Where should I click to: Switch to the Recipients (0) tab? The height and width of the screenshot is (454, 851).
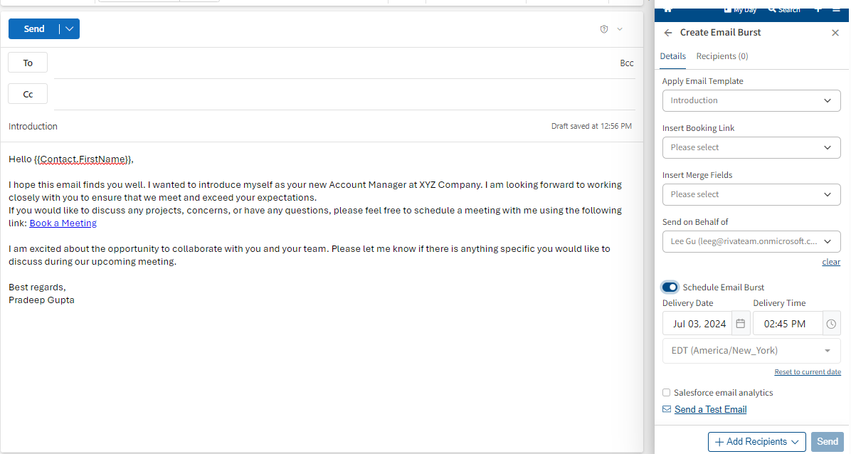pyautogui.click(x=721, y=56)
